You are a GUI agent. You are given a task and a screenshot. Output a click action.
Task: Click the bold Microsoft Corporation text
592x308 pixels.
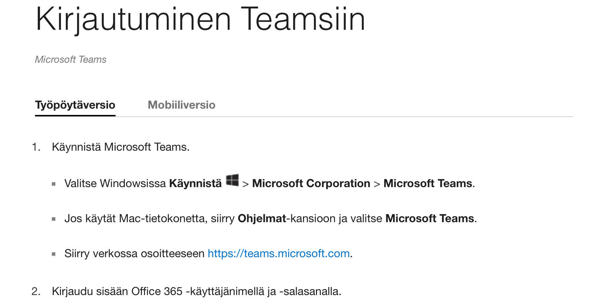click(311, 183)
